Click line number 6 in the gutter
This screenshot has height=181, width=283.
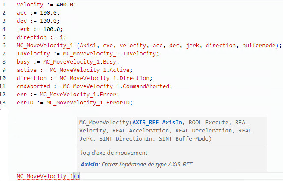click(x=4, y=46)
